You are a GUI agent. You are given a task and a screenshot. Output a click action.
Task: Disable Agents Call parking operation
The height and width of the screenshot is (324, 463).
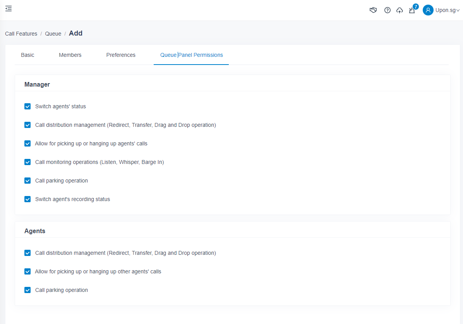coord(27,290)
